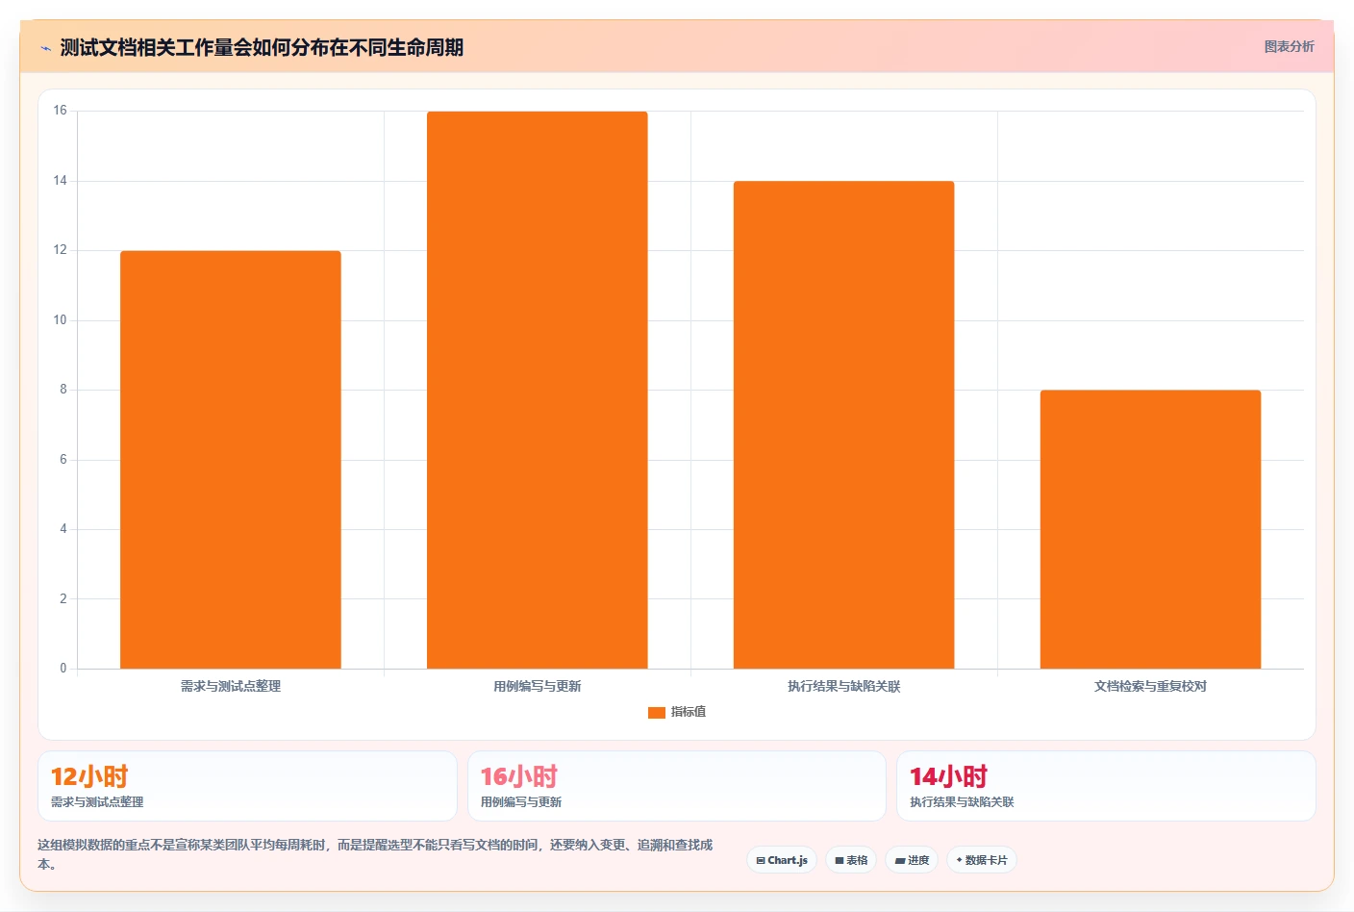Click the 需求与测试点整理 axis label

click(x=231, y=686)
